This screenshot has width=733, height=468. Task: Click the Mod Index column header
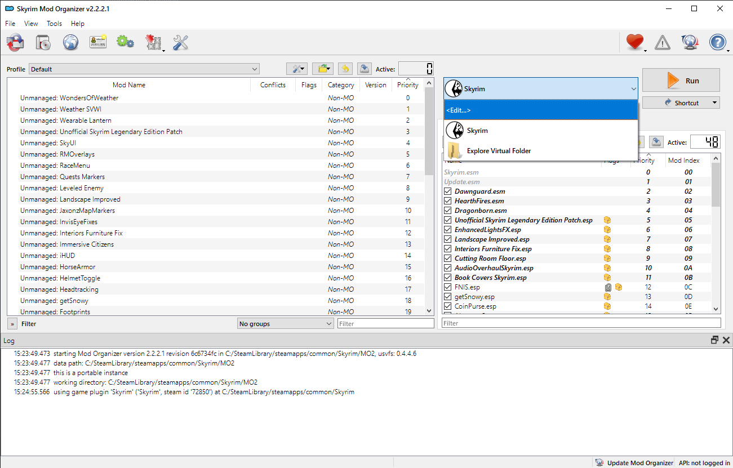[x=683, y=161]
